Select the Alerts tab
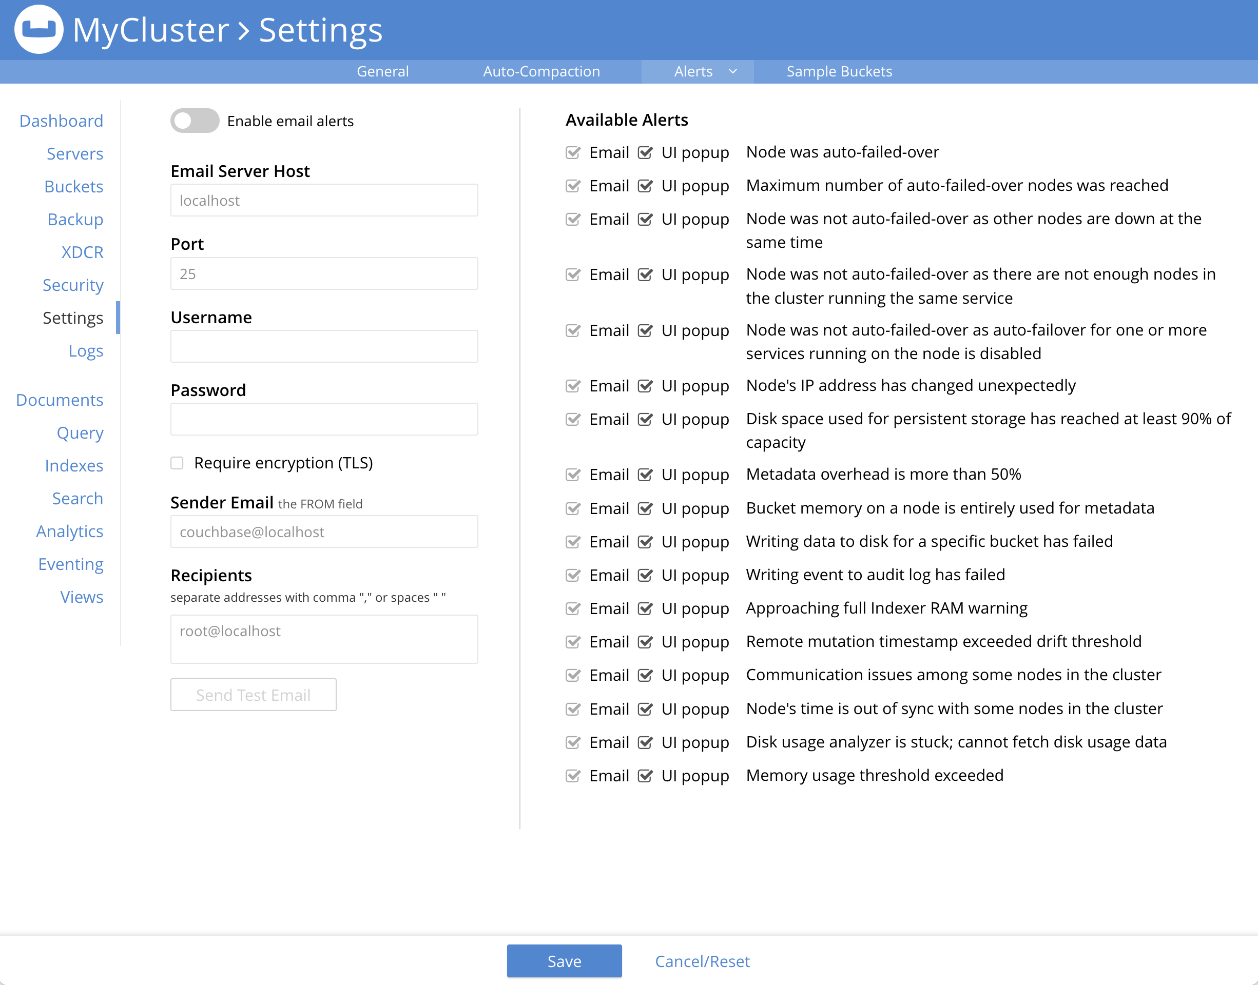 [693, 71]
